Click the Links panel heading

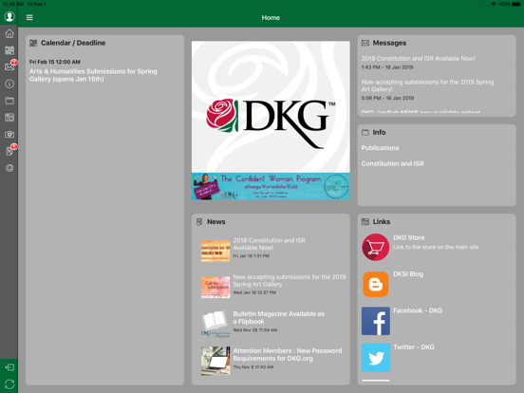pos(382,221)
